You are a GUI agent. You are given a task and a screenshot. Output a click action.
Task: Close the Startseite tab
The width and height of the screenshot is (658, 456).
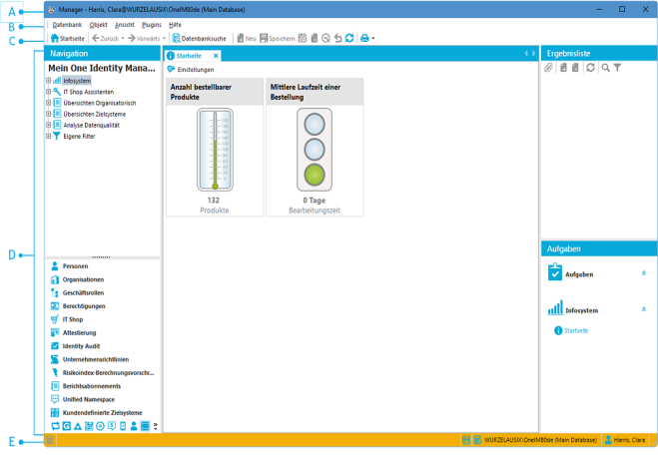[x=216, y=56]
